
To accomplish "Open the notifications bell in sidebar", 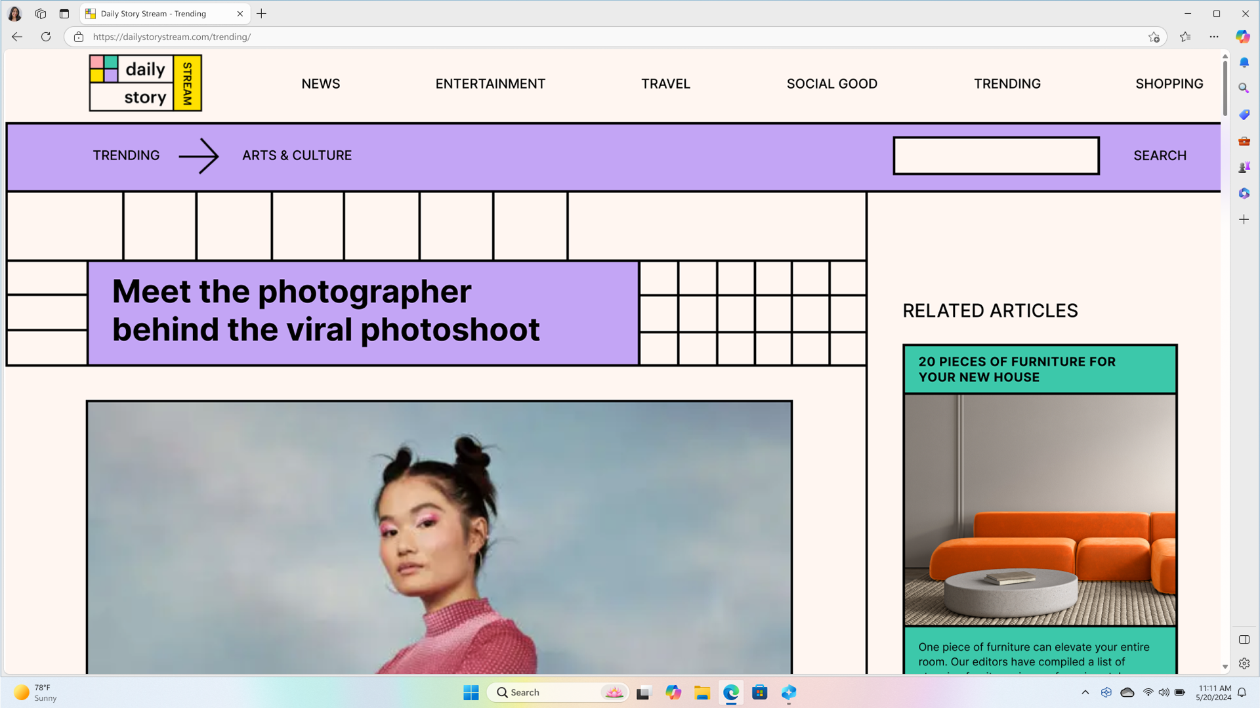I will [1244, 62].
